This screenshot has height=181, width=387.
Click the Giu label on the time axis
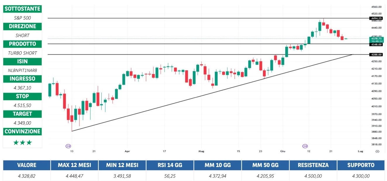coord(283,151)
